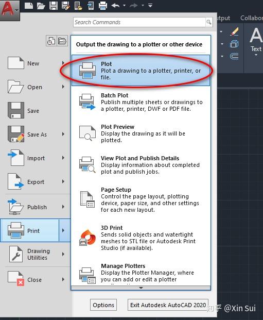
Task: Click the Undo arrow in quick access toolbar
Action: point(115,6)
